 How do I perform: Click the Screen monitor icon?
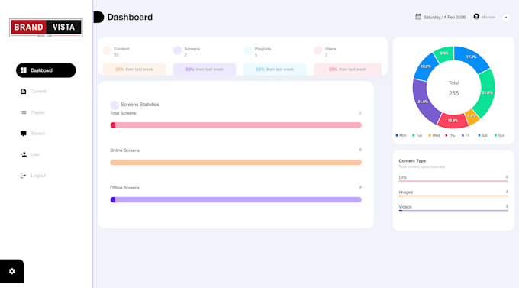[23, 134]
